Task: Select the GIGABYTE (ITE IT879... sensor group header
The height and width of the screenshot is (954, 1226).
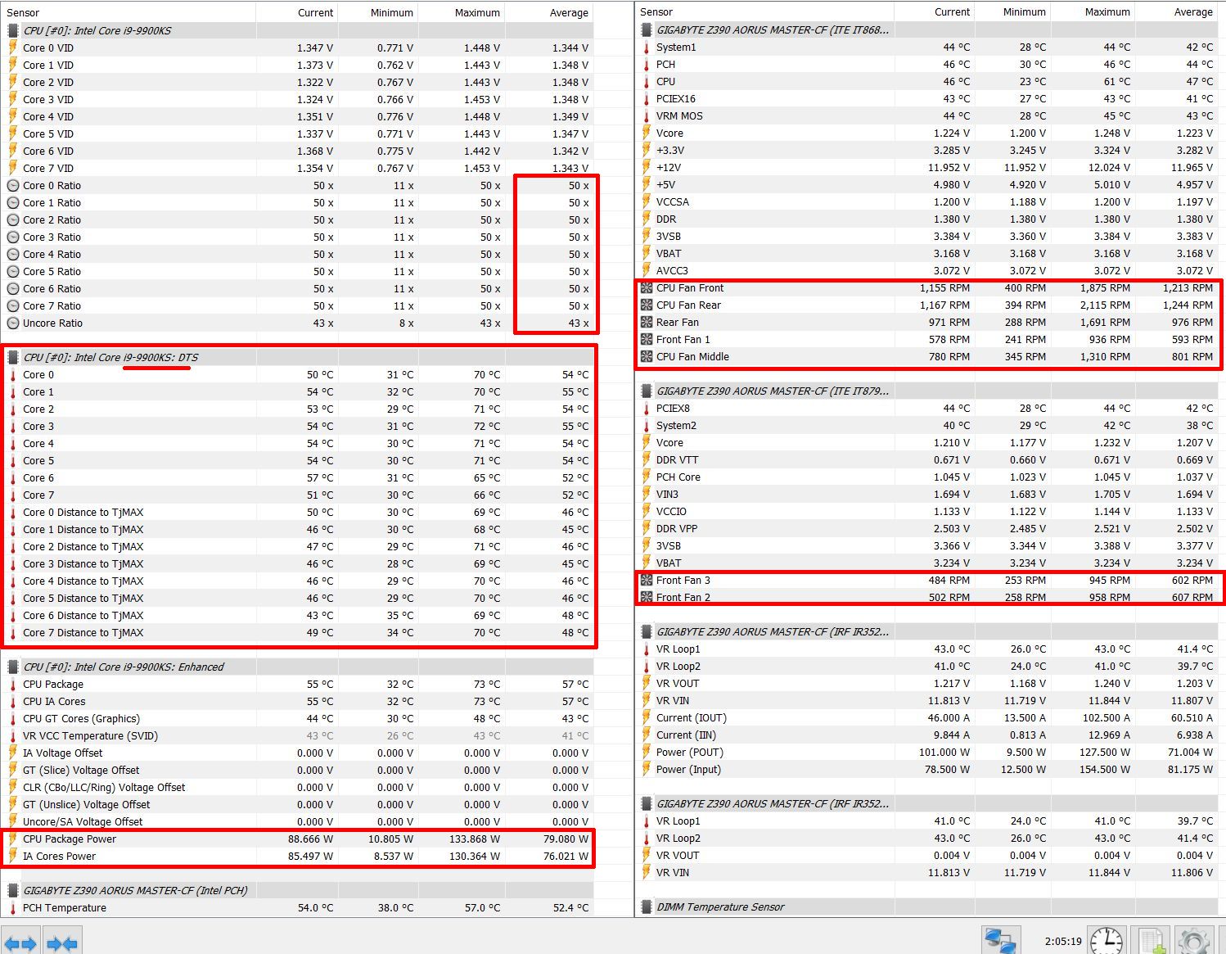Action: pyautogui.click(x=773, y=391)
